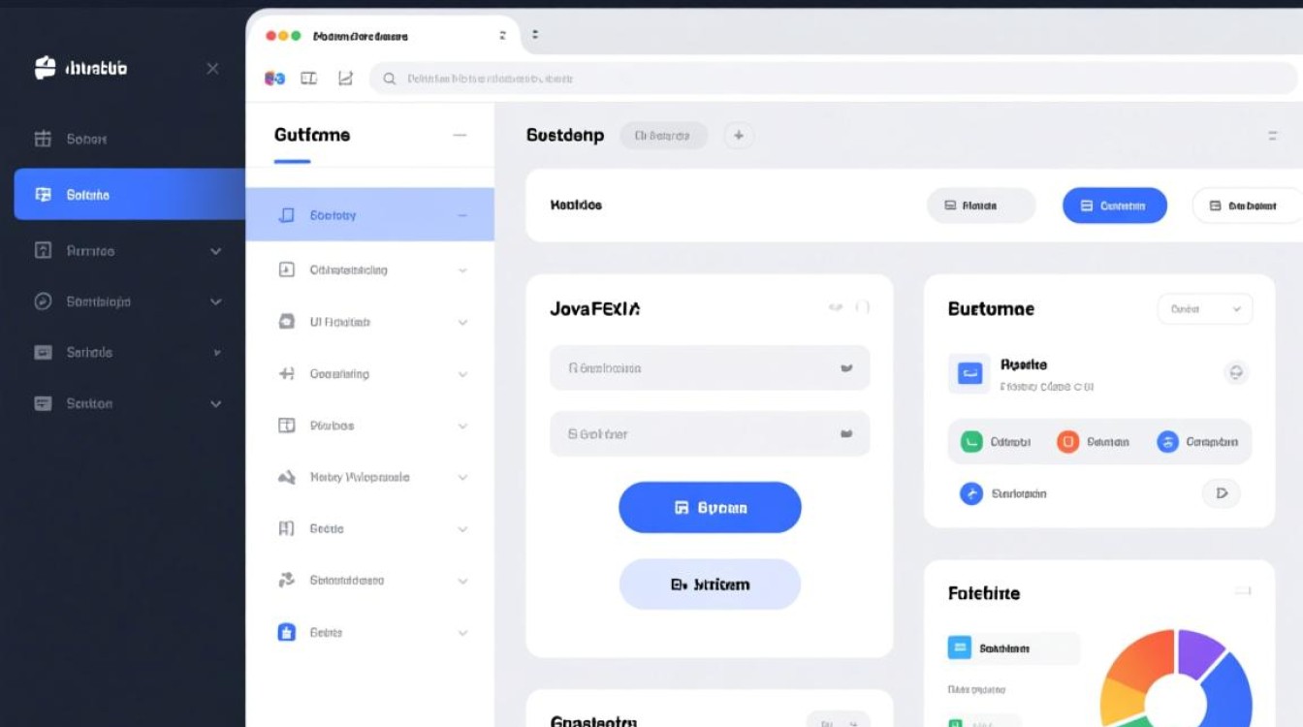
Task: Collapse the Gutfcme panel using the minus icon
Action: [460, 136]
